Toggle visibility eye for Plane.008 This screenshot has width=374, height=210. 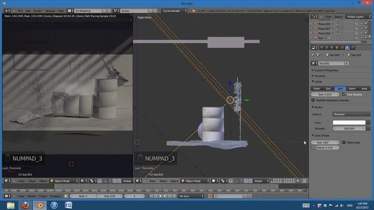[x=356, y=33]
